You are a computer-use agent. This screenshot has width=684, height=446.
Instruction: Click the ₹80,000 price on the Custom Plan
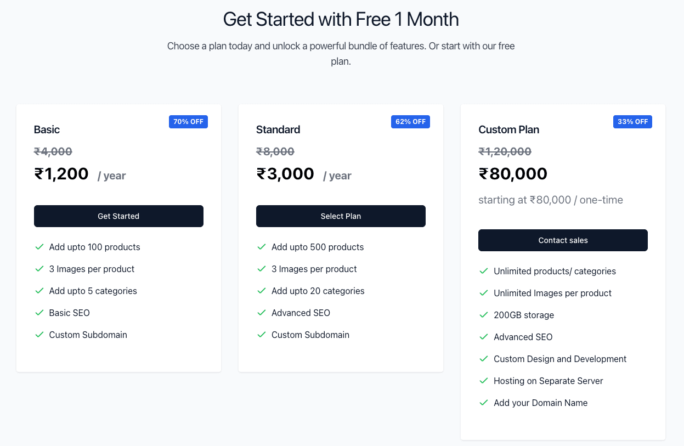pos(513,173)
